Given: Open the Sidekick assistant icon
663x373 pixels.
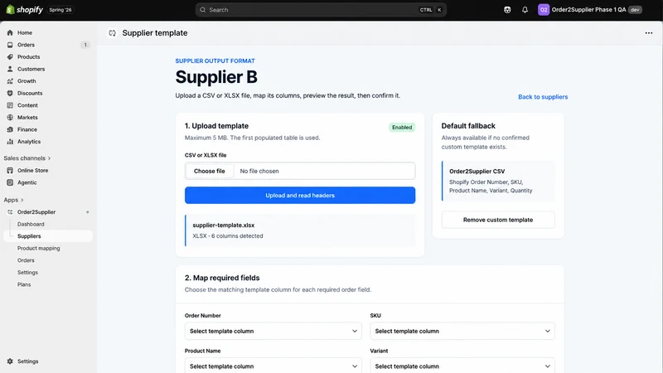Looking at the screenshot, I should pos(507,10).
